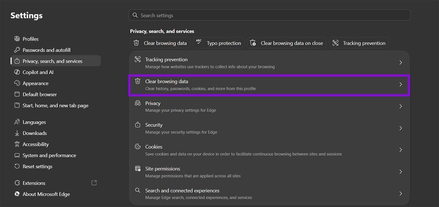Viewport: 439px width, 207px height.
Task: Click the key icon for Passwords and autofill
Action: tap(17, 50)
